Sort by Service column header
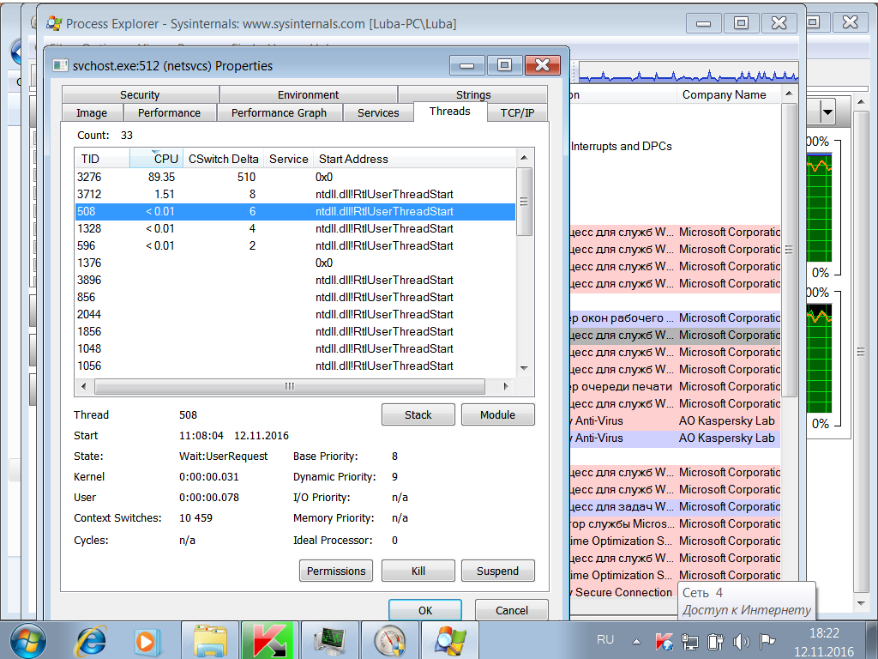The height and width of the screenshot is (659, 878). 288,159
